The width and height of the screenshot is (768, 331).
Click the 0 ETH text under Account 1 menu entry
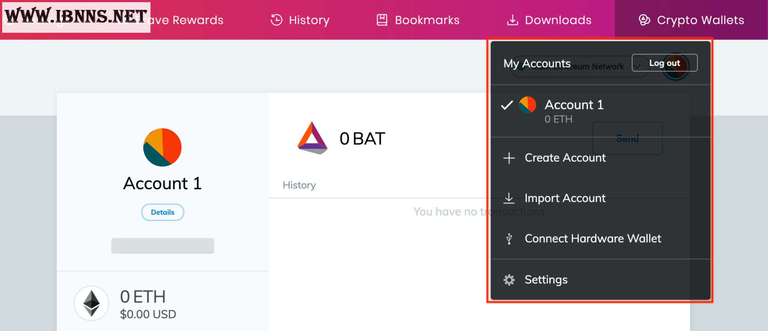[558, 119]
